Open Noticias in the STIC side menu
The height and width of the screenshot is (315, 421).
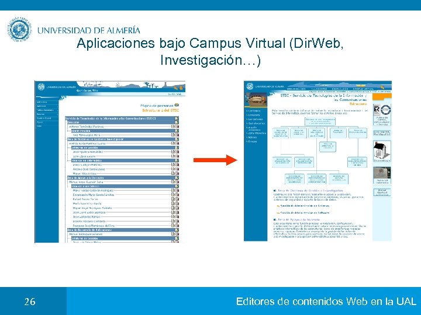(x=252, y=137)
